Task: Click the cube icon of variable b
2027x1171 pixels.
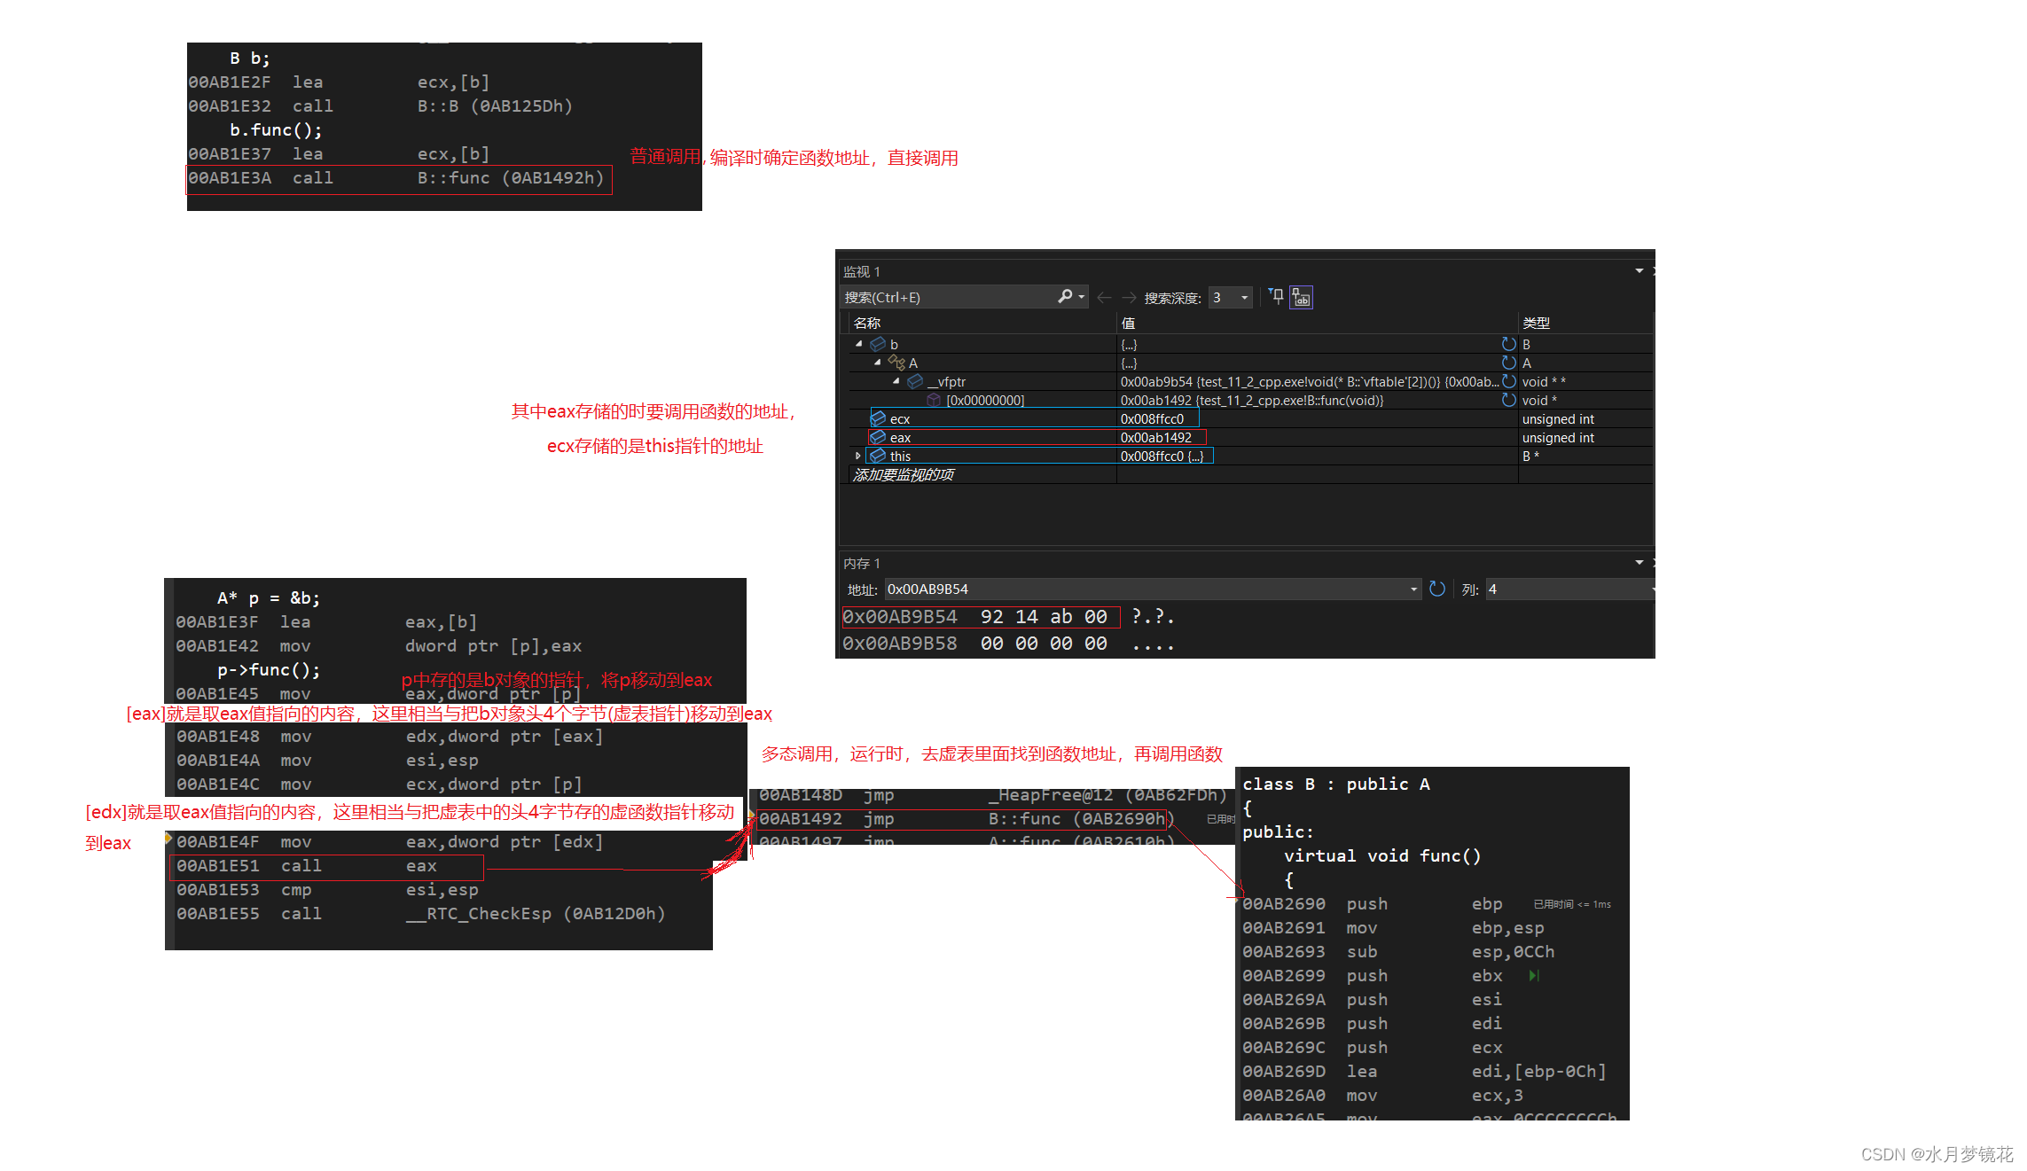Action: coord(878,344)
